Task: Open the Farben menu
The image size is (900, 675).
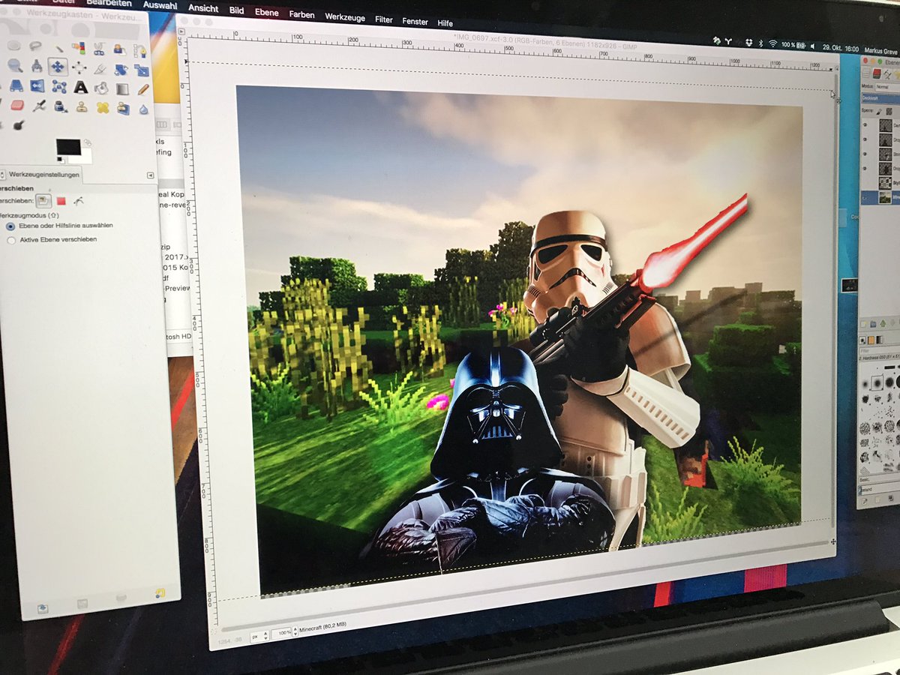Action: pyautogui.click(x=301, y=15)
